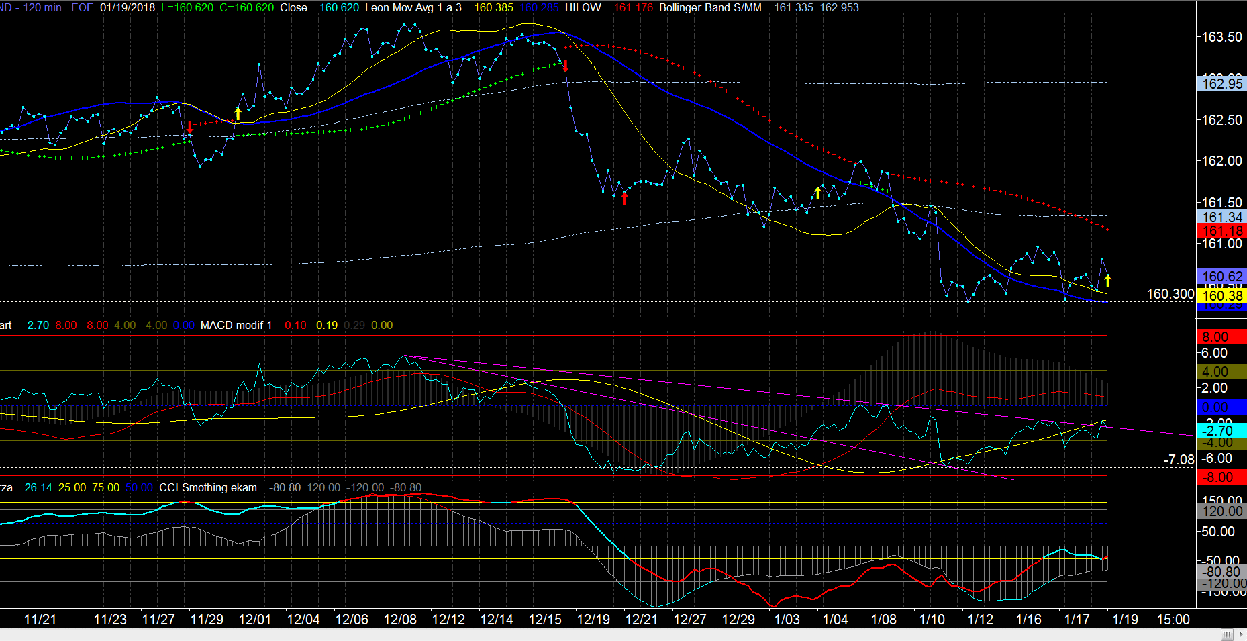Click the latest yellow up arrow near 1/19
This screenshot has width=1247, height=641.
tap(1107, 281)
